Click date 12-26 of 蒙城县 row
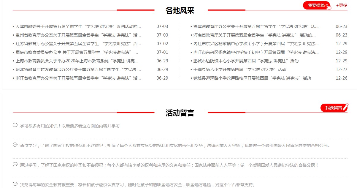The image size is (357, 188). (342, 78)
